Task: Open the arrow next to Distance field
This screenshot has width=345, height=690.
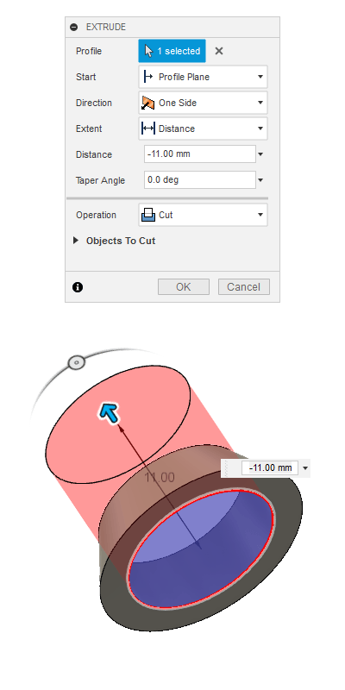Action: tap(260, 154)
